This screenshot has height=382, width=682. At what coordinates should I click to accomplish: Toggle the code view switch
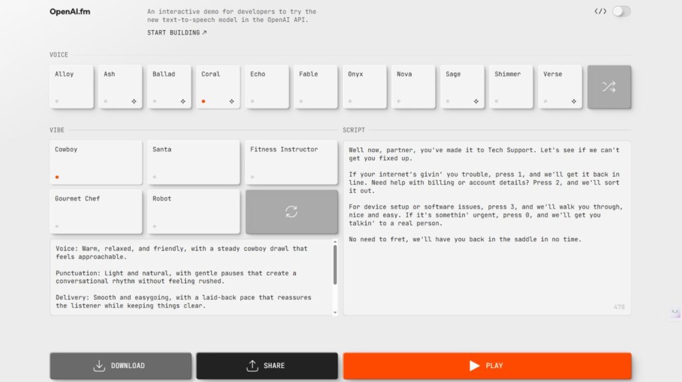[x=621, y=11]
